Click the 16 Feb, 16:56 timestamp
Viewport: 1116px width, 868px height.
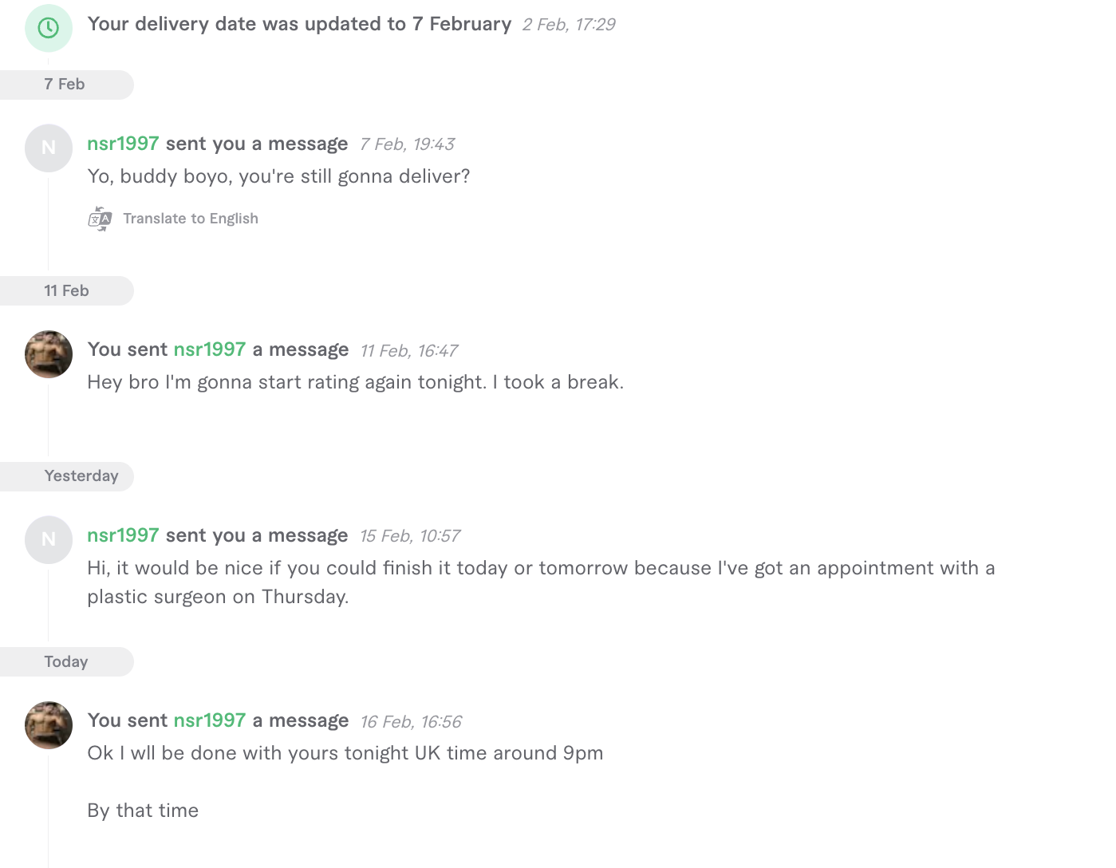411,722
